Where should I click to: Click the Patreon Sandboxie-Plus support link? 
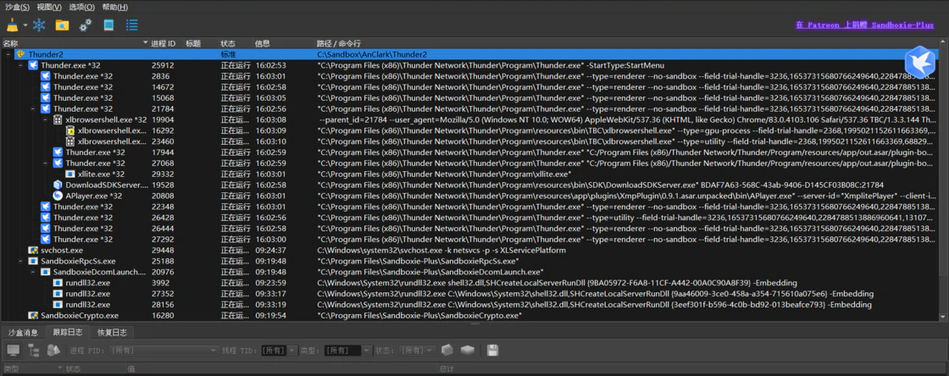tap(864, 25)
